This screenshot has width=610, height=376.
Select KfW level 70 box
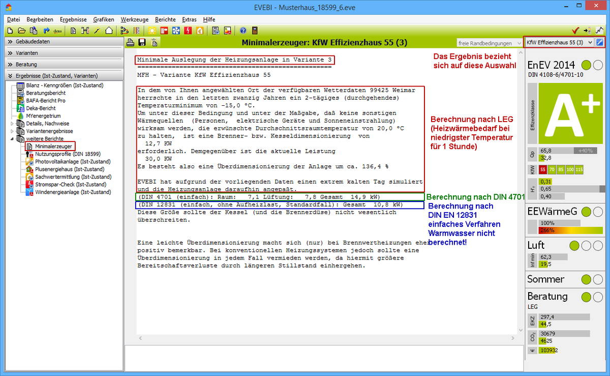point(552,169)
